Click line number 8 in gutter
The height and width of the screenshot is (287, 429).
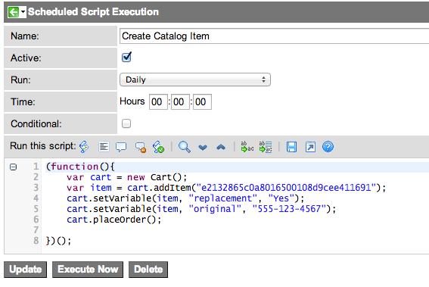point(36,241)
